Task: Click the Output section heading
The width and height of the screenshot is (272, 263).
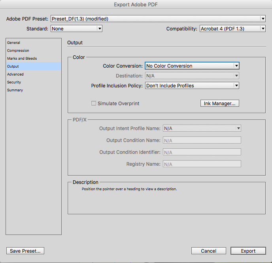Action: [x=75, y=42]
